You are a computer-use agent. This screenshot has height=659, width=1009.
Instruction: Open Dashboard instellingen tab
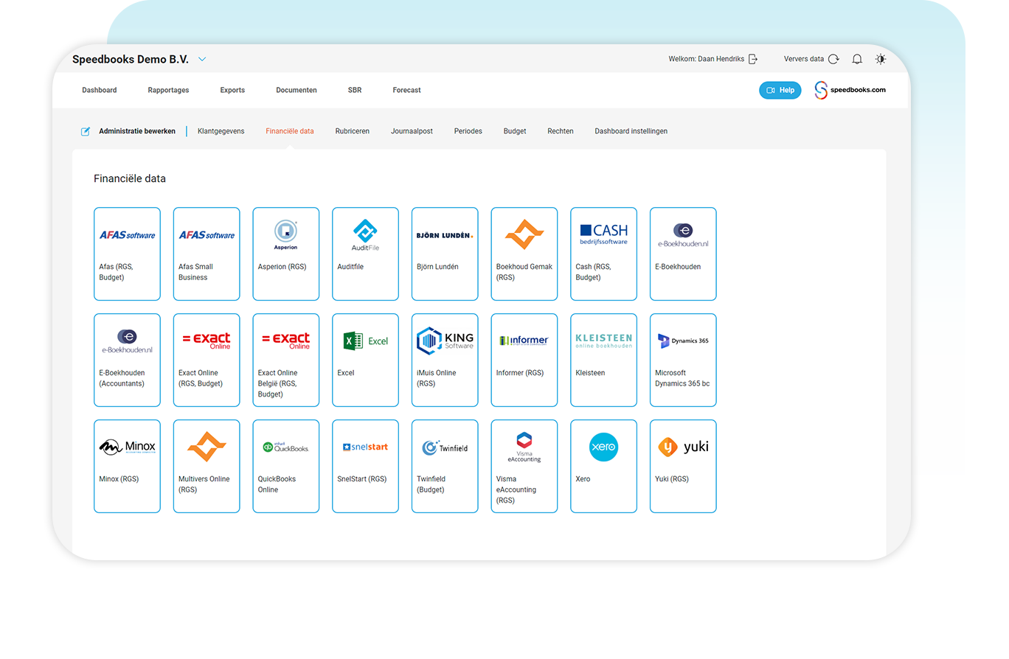click(x=631, y=131)
